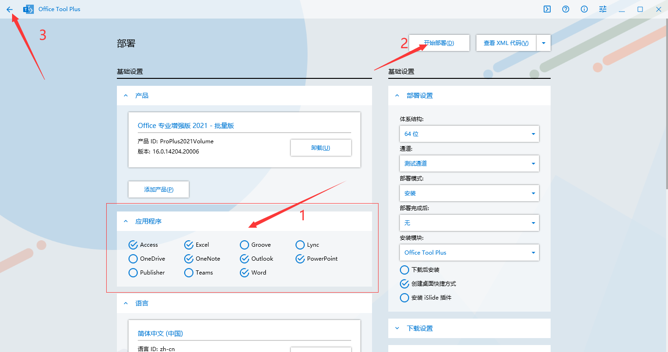This screenshot has height=352, width=668.
Task: Open the 部署模式 dropdown showing 安装
Action: coord(469,193)
